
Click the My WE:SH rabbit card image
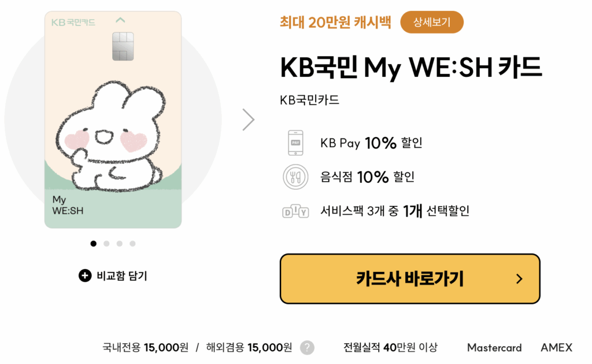tap(113, 119)
